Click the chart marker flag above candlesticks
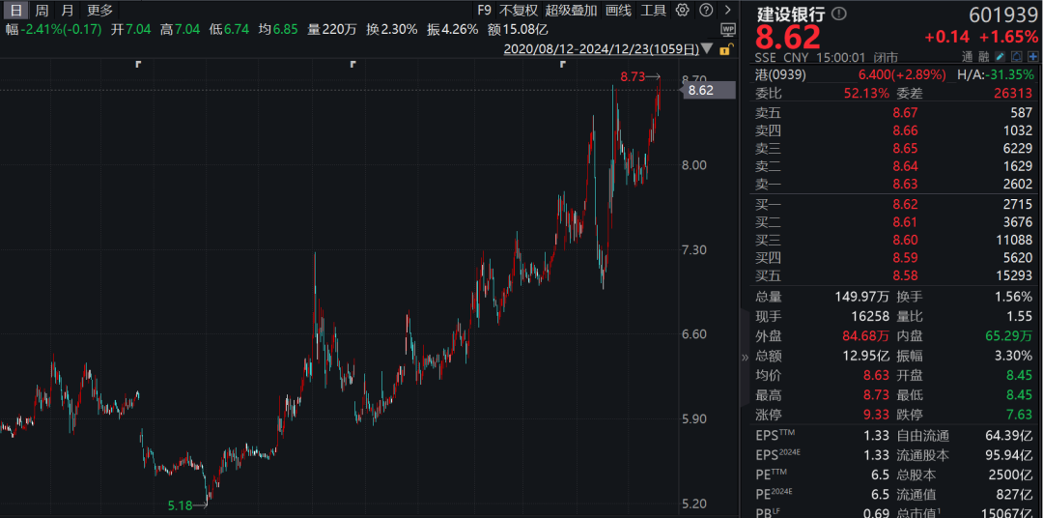The width and height of the screenshot is (1043, 518). tap(353, 65)
